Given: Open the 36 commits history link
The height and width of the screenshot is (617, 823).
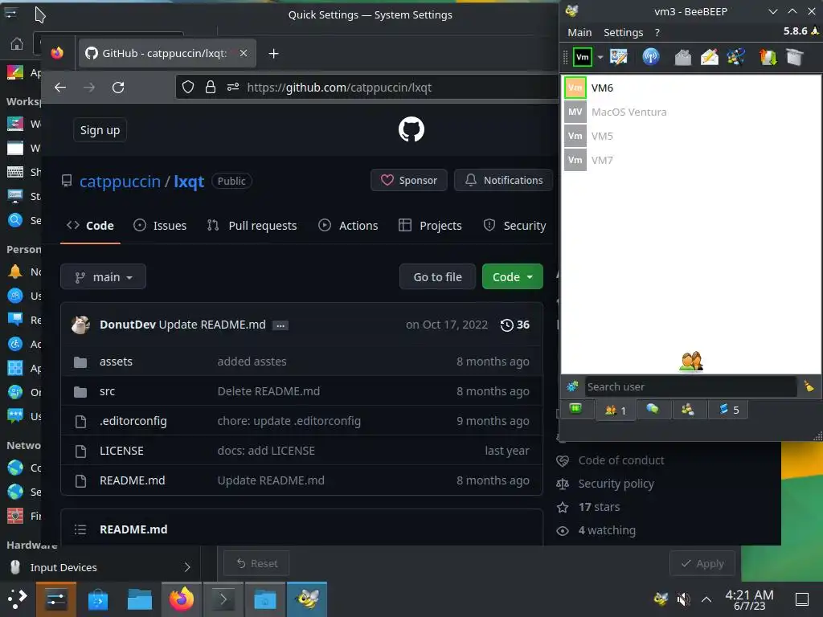Looking at the screenshot, I should pos(515,325).
